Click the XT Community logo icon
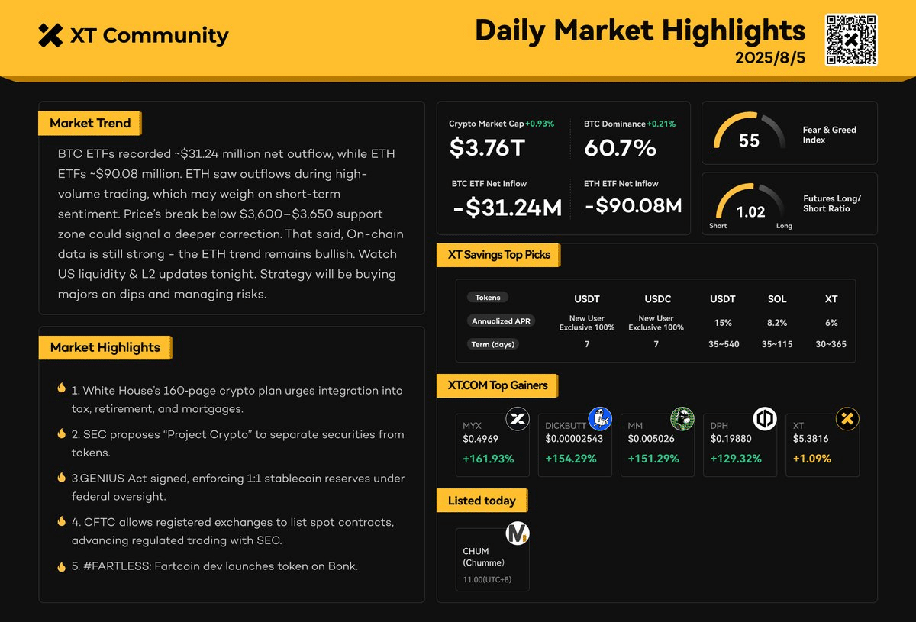 [x=50, y=35]
